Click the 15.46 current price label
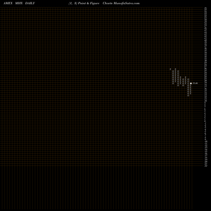 (x=195, y=83)
